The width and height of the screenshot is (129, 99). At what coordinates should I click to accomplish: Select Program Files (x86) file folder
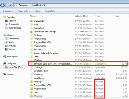point(42,42)
